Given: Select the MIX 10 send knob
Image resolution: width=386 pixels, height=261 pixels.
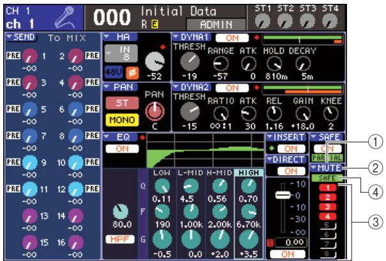Looking at the screenshot, I should (x=75, y=163).
